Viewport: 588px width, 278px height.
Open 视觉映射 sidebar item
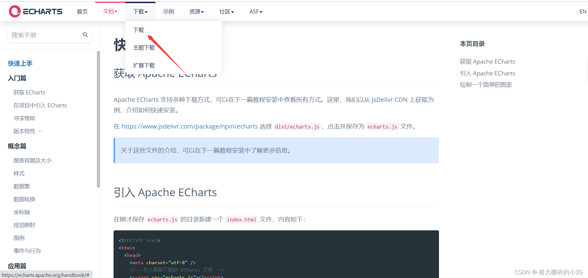(24, 225)
